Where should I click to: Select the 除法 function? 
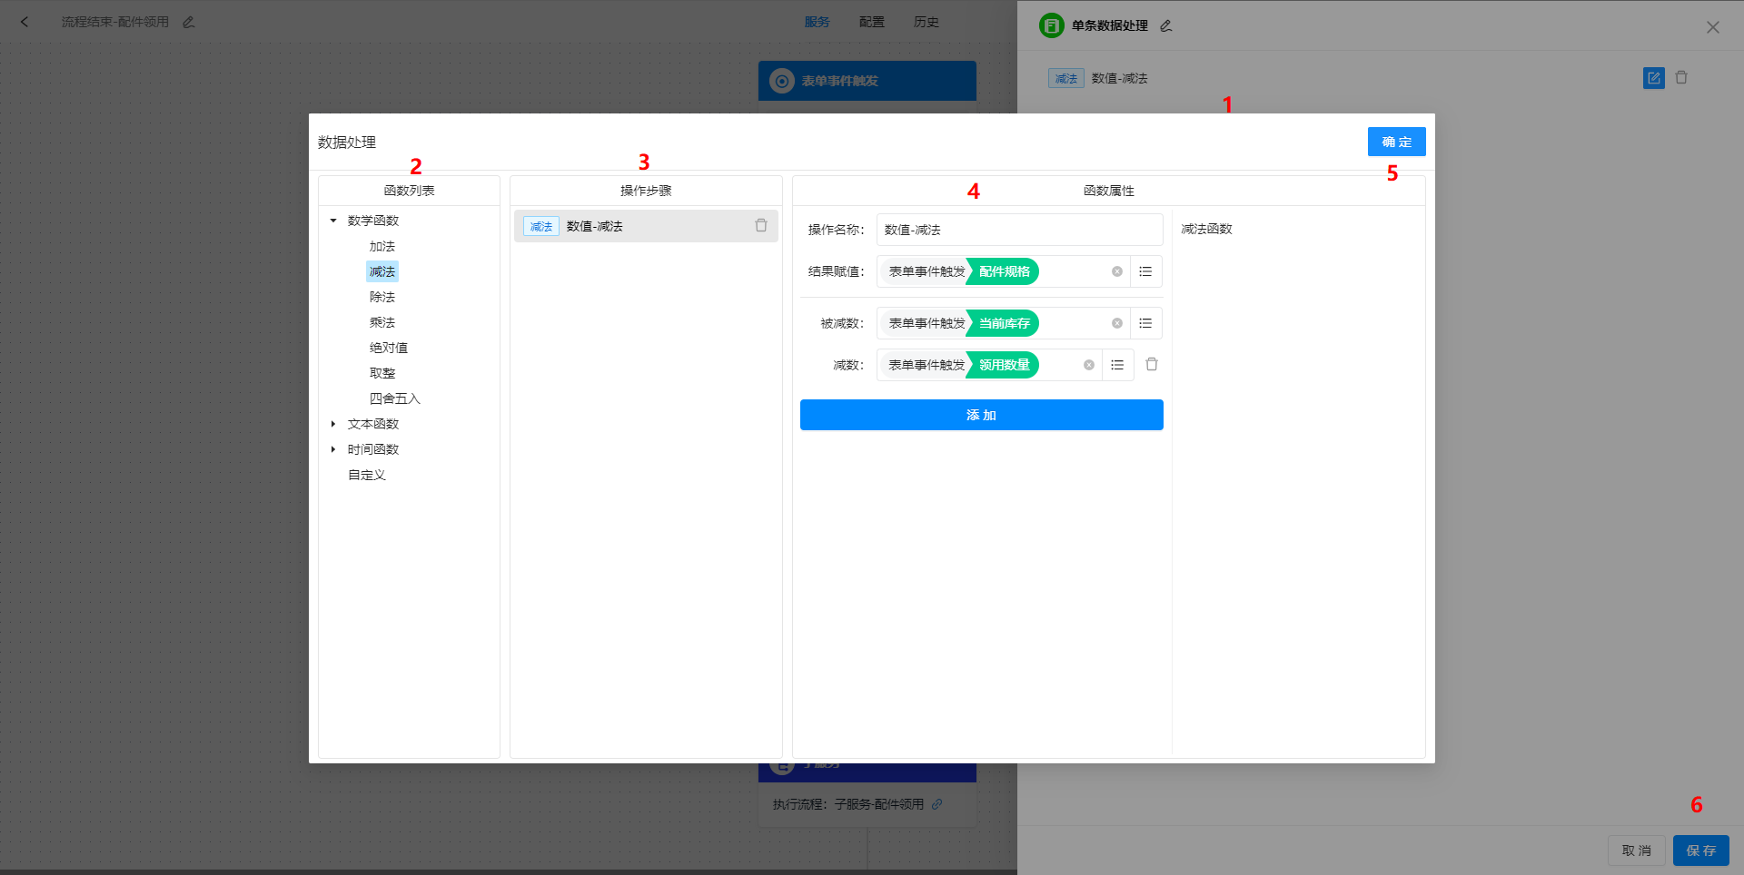pyautogui.click(x=381, y=297)
